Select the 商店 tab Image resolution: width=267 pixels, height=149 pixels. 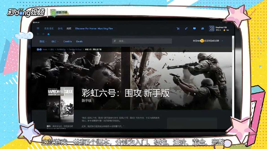click(69, 29)
